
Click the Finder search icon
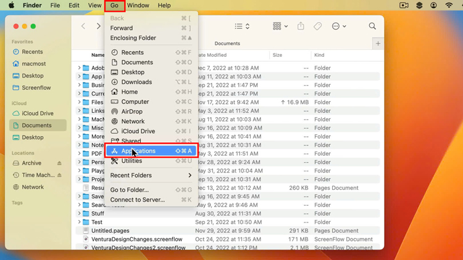pos(372,26)
